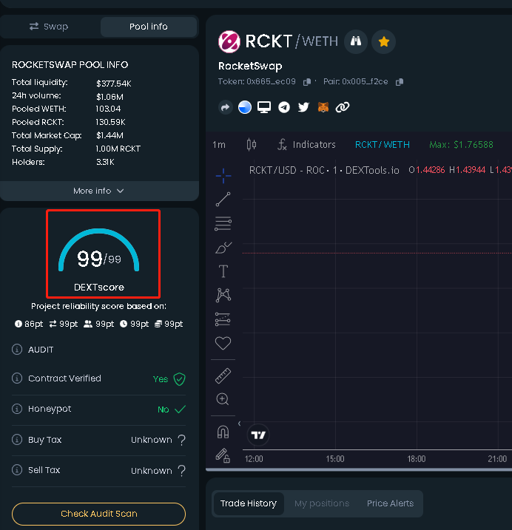Expand the More info section
The height and width of the screenshot is (530, 512).
99,191
